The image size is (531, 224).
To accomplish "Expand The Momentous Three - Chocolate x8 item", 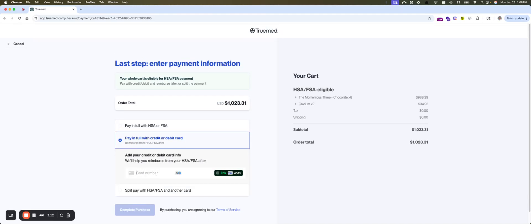I will [x=295, y=97].
